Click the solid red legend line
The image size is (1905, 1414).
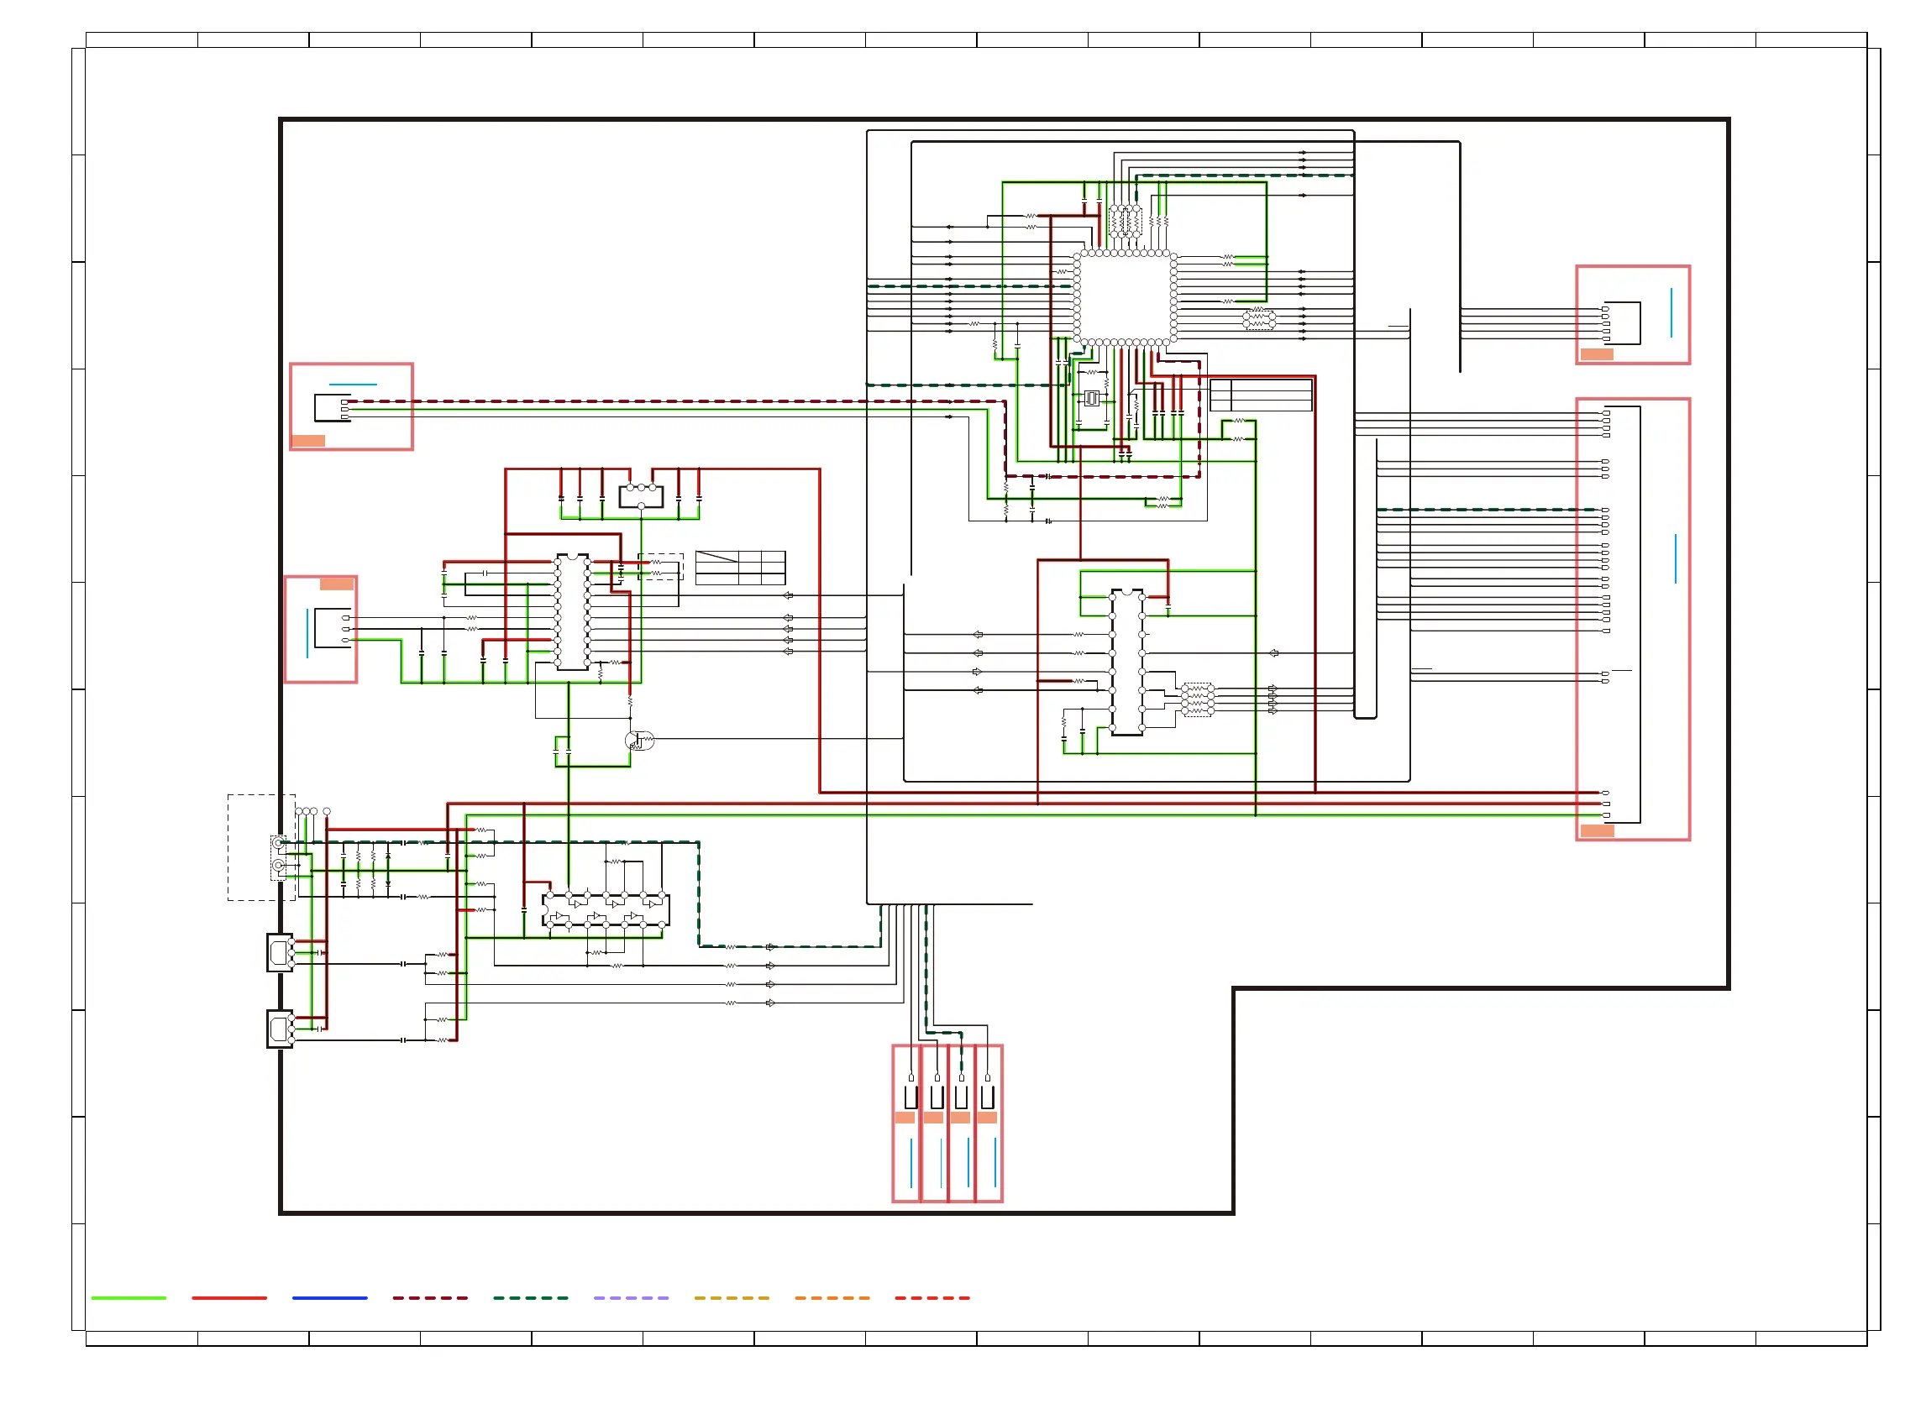[x=229, y=1298]
